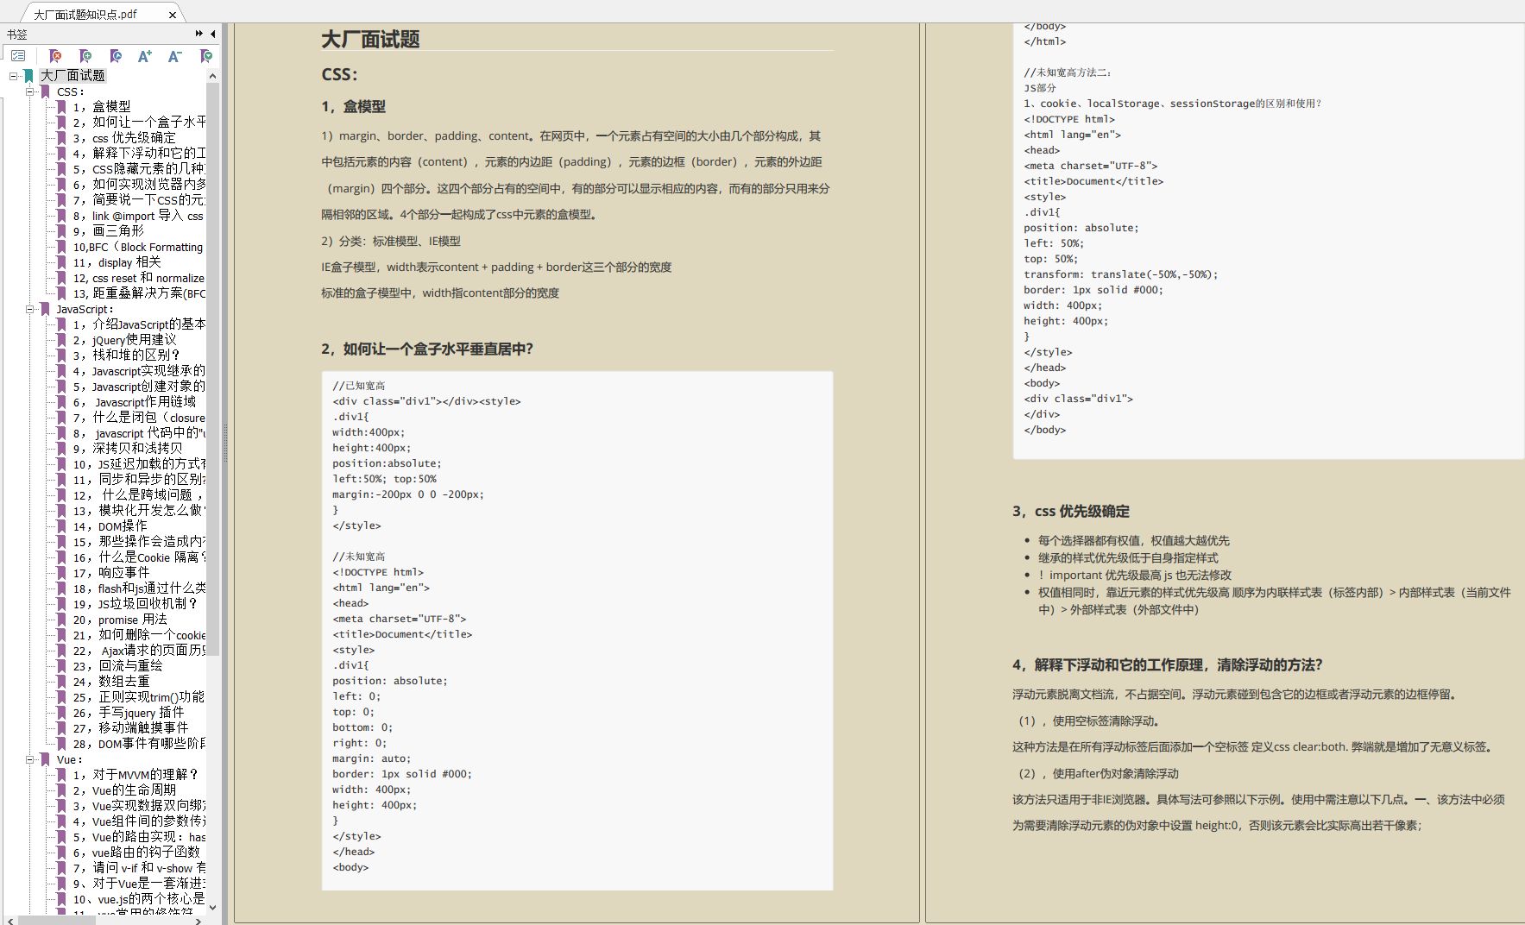Click the panel splitter grip handle
1525x925 pixels.
click(225, 442)
